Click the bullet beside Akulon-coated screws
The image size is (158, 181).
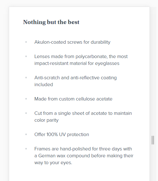click(26, 42)
